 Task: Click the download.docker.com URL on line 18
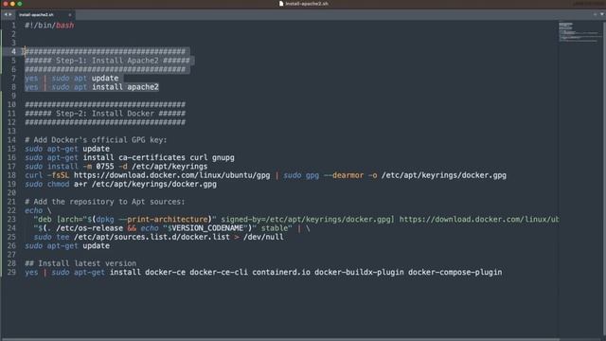click(x=172, y=175)
